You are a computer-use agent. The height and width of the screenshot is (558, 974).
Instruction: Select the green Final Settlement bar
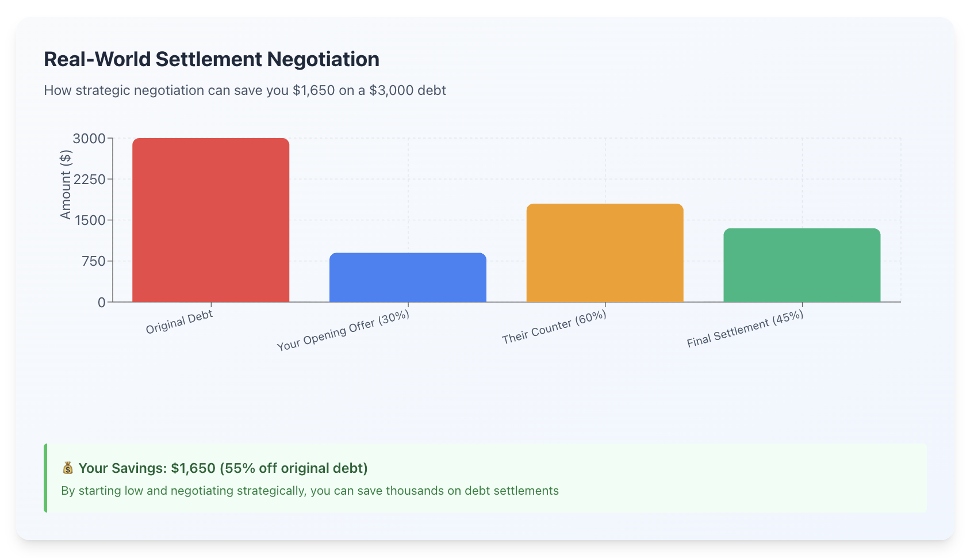click(x=802, y=265)
